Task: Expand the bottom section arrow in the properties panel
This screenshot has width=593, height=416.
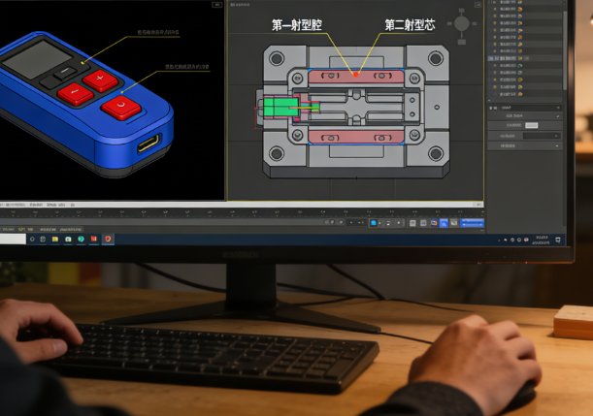Action: 558,146
